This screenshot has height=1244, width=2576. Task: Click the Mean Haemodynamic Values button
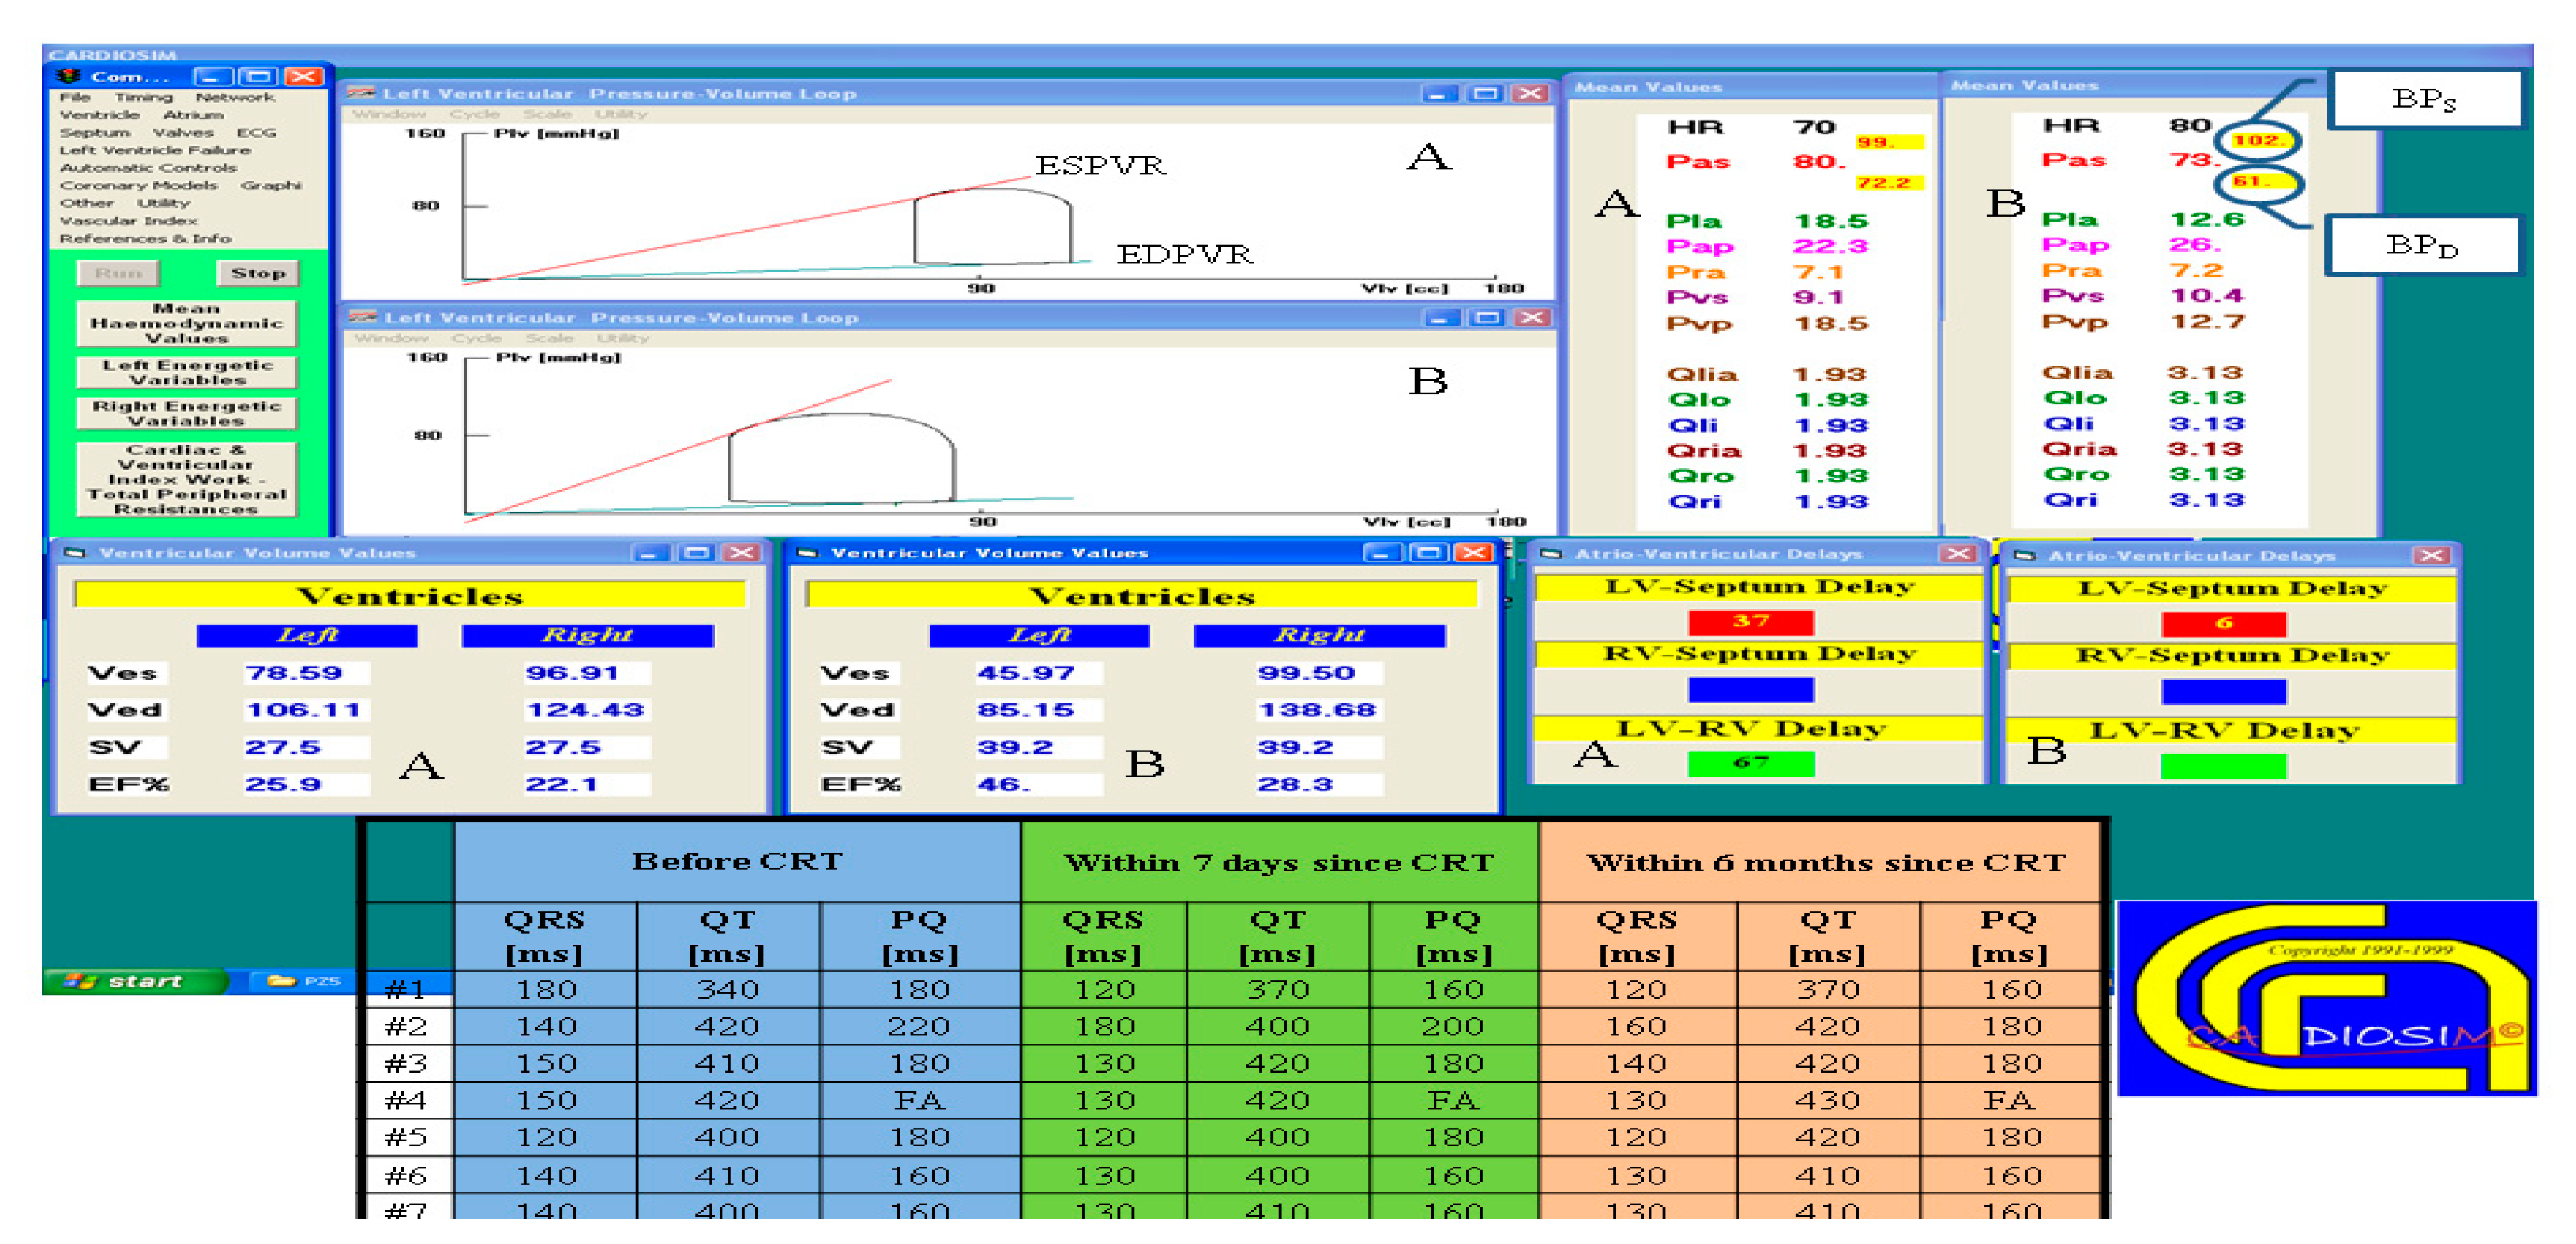coord(186,323)
